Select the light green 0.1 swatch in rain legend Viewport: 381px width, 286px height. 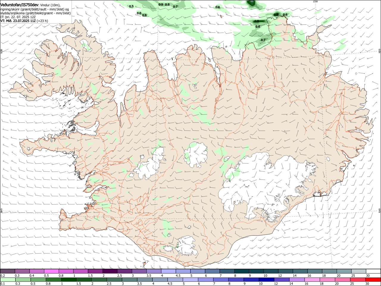[x=7, y=279]
